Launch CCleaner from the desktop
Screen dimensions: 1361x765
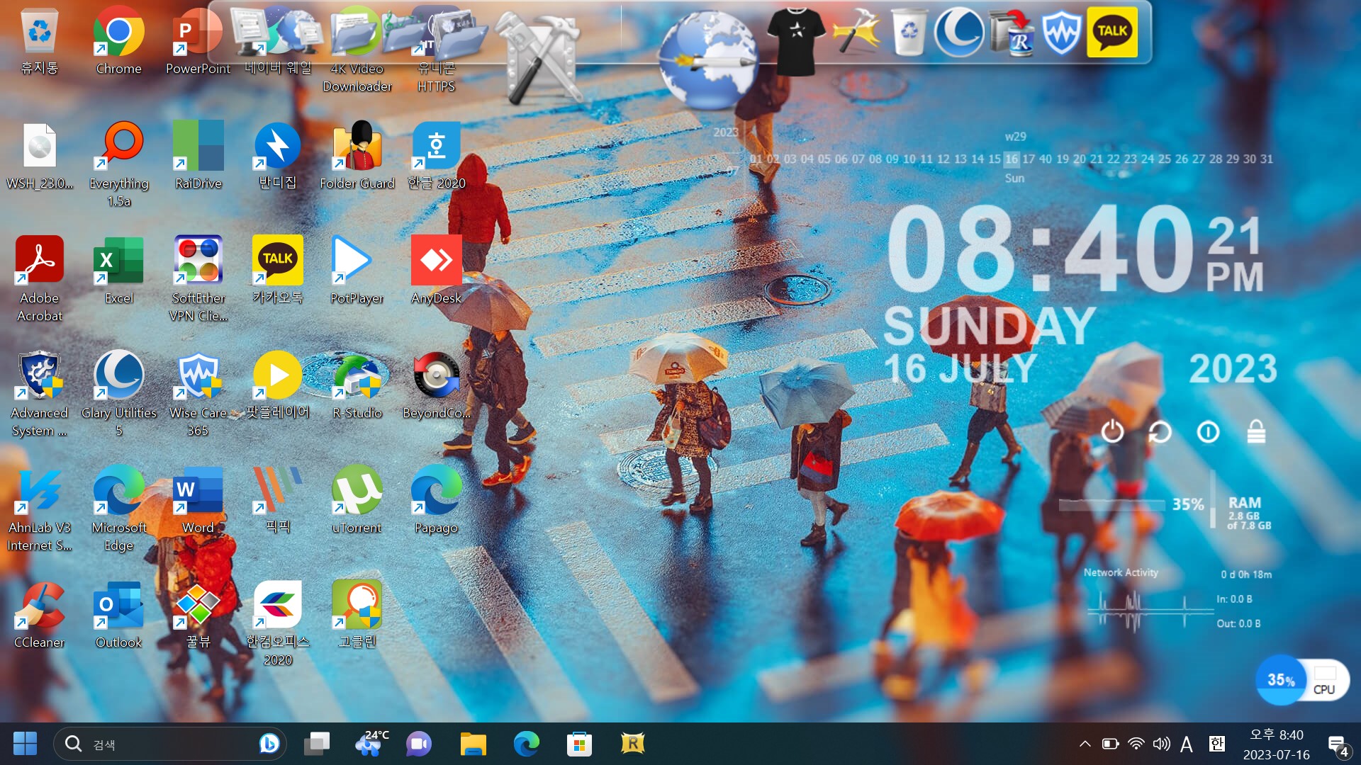click(x=40, y=615)
